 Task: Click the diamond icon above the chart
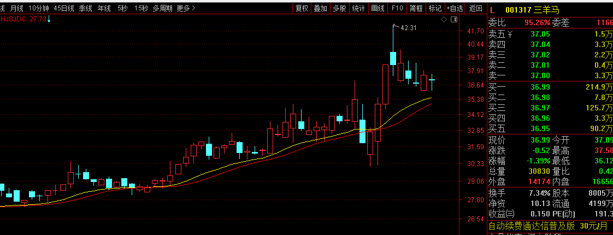[444, 19]
